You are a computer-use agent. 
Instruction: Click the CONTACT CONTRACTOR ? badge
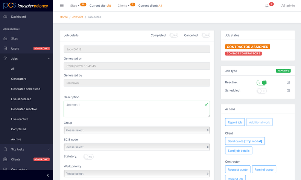[243, 53]
